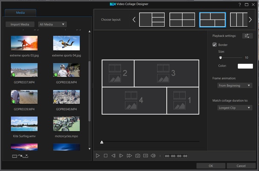Viewport: 259px width, 171px height.
Task: Open the Longest Clip duration dropdown
Action: coord(235,108)
